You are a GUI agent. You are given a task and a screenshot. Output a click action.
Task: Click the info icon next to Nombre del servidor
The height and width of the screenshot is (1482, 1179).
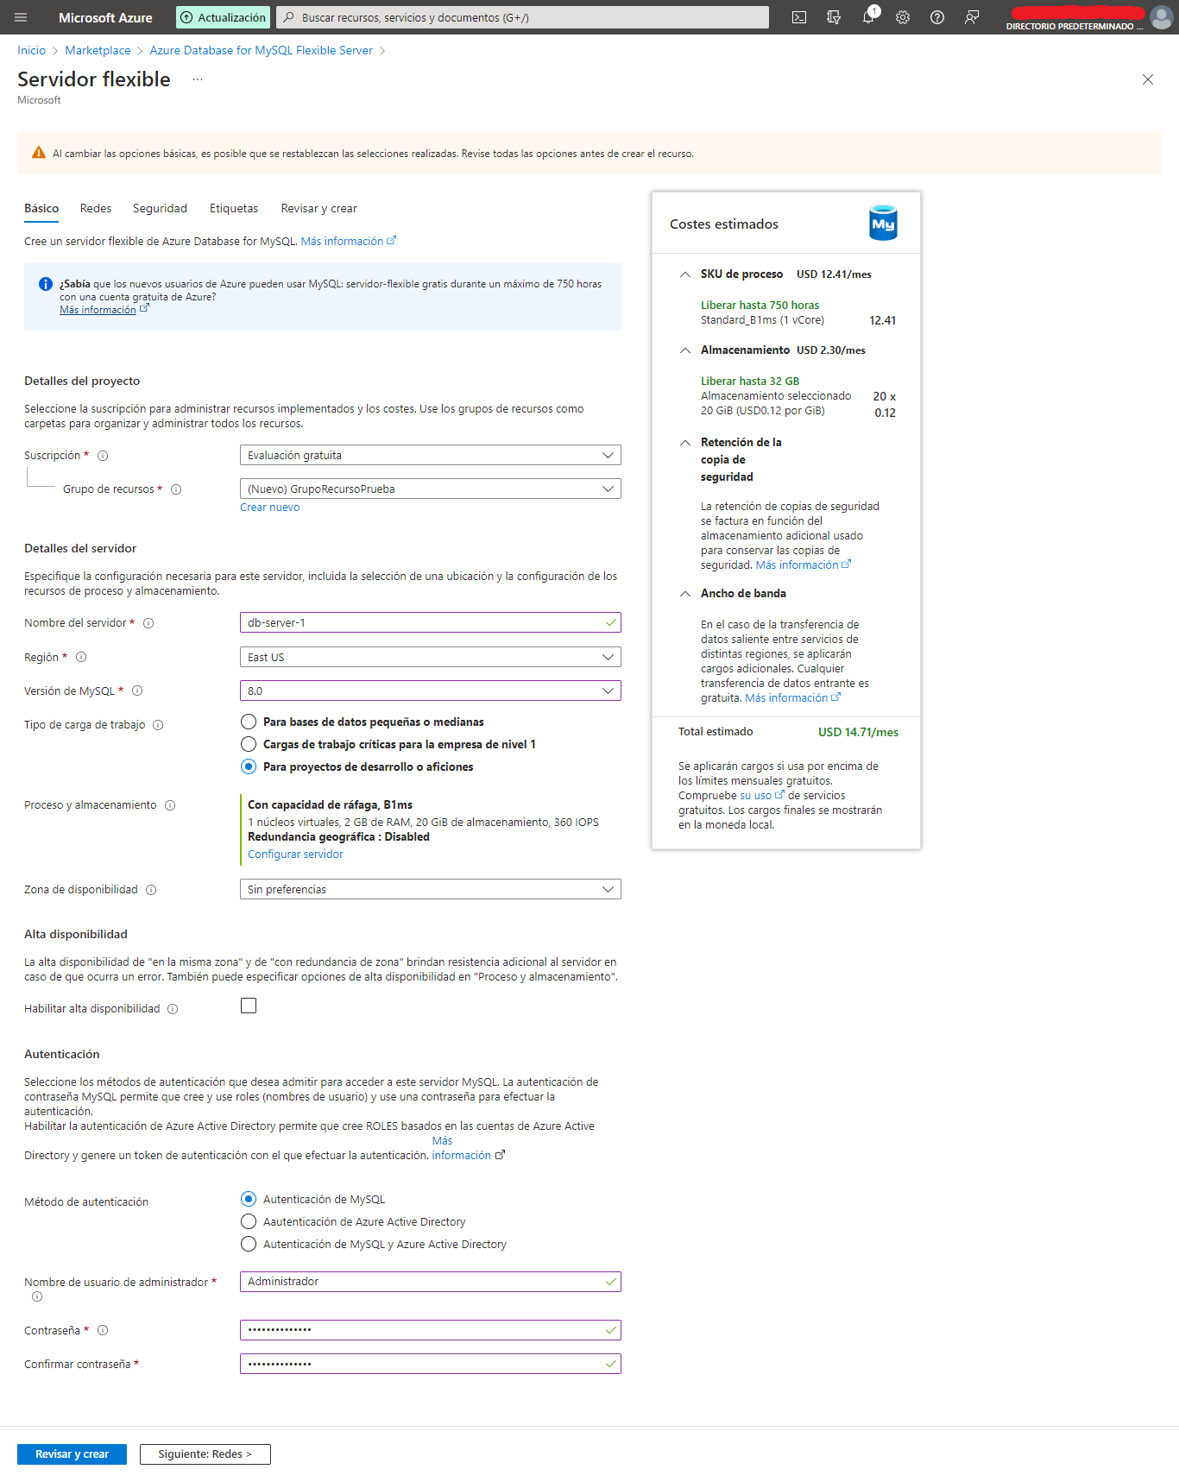pos(148,623)
